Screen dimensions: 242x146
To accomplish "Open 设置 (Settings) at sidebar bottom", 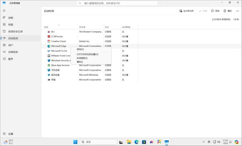I will (20, 134).
